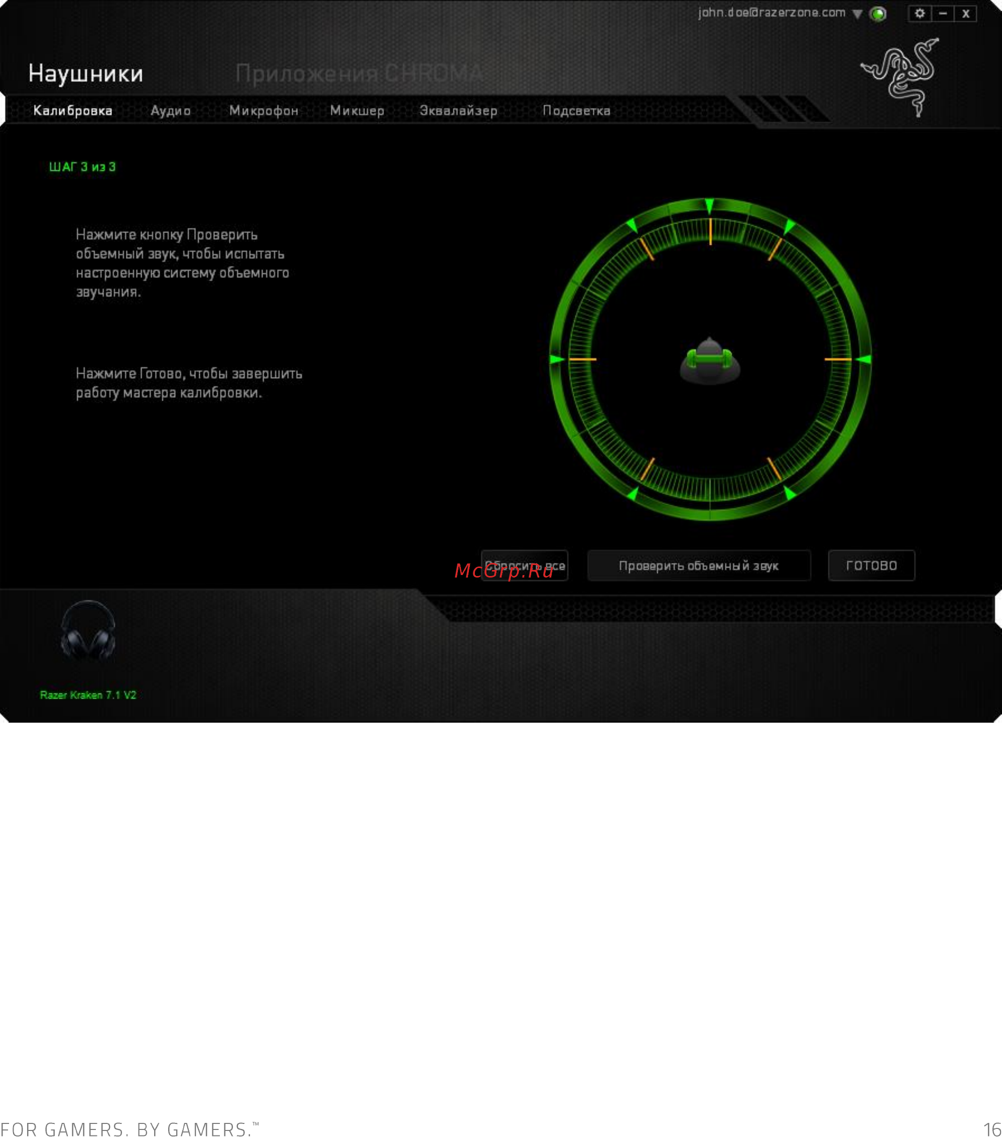Show the Подсветка tab
This screenshot has width=1002, height=1140.
[577, 110]
